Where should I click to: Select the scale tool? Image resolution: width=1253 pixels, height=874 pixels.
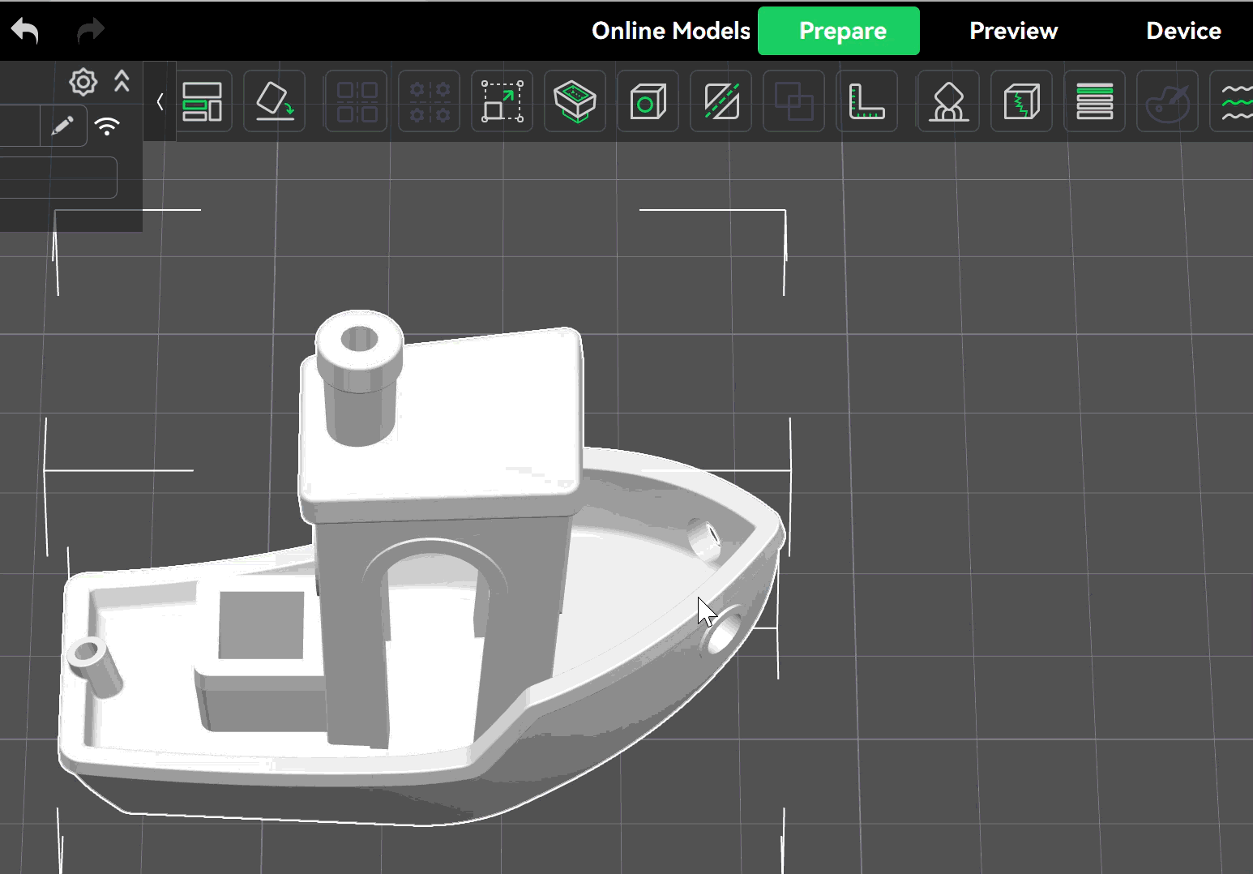pyautogui.click(x=502, y=102)
